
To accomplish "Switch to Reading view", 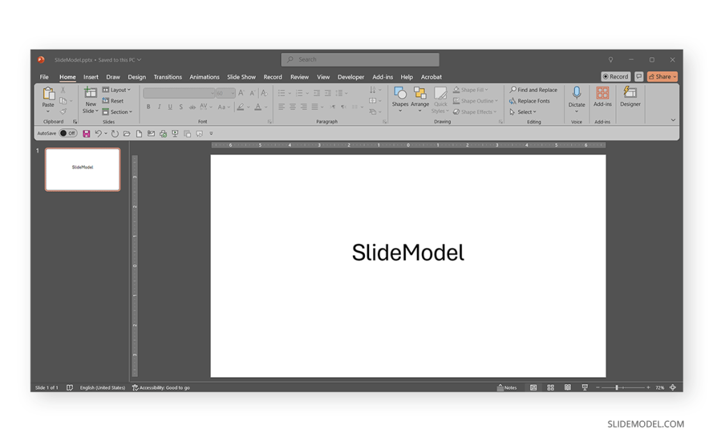I will point(568,387).
